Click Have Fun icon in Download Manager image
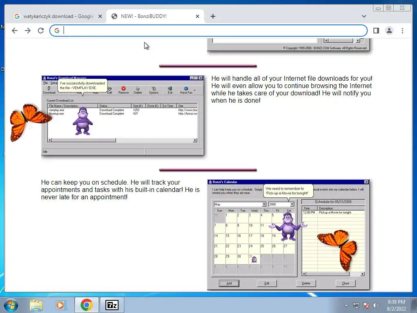Viewport: 417px width, 313px height. [186, 90]
